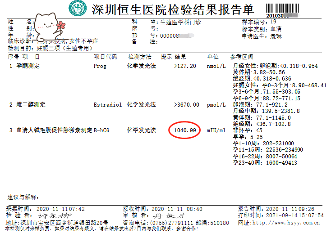
Task: Click the reference range 早孕: 5-25
Action: (248, 137)
